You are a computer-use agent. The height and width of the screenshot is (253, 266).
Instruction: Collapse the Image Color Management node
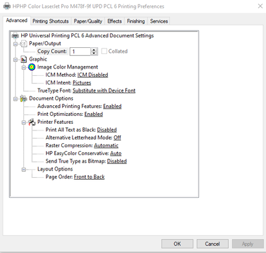coord(23,67)
